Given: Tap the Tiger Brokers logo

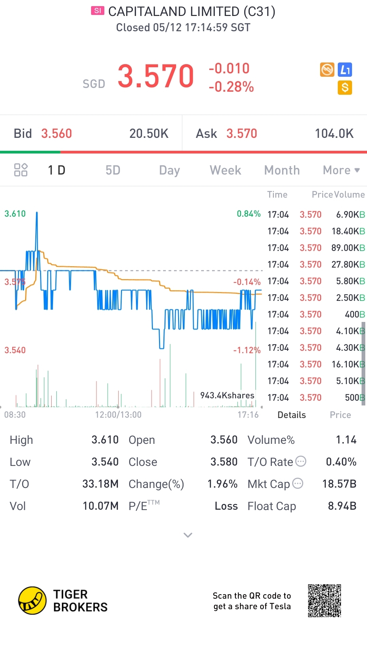Looking at the screenshot, I should pyautogui.click(x=32, y=600).
